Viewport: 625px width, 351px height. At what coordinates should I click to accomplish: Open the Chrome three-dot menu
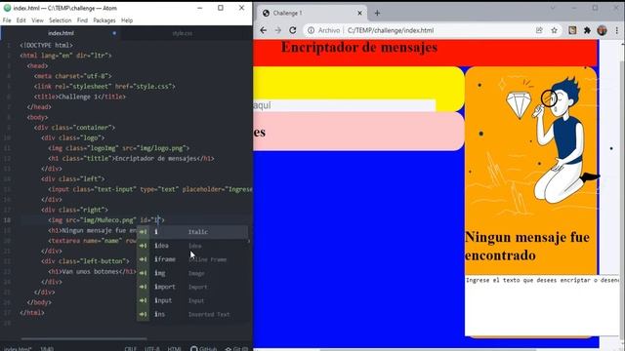[617, 30]
